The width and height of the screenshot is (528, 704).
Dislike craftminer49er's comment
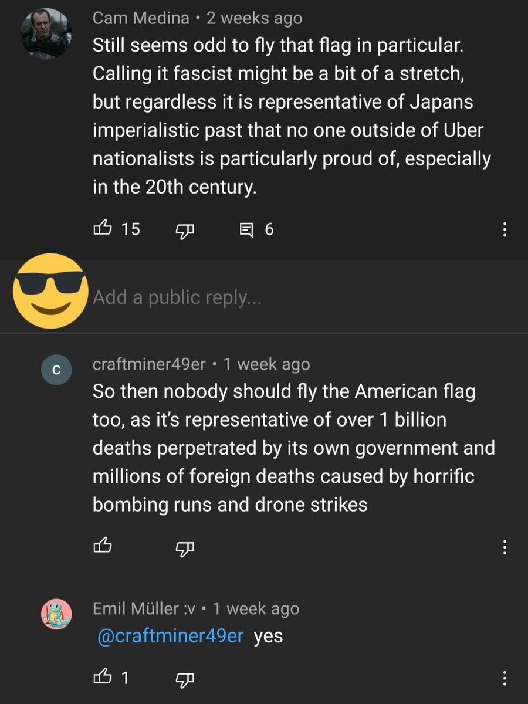pyautogui.click(x=184, y=548)
